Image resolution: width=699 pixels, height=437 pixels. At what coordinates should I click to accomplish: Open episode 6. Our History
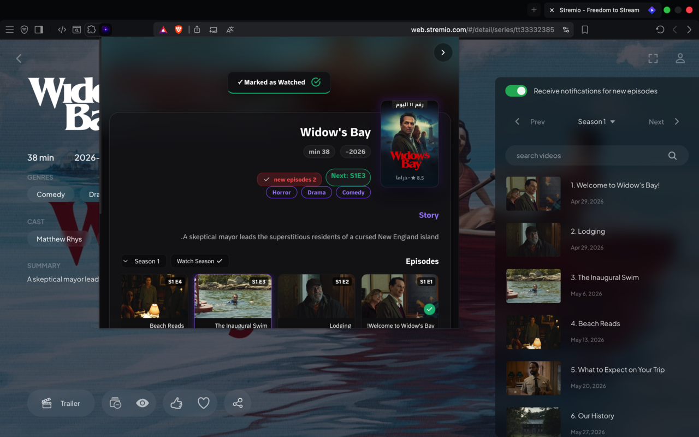coord(597,422)
